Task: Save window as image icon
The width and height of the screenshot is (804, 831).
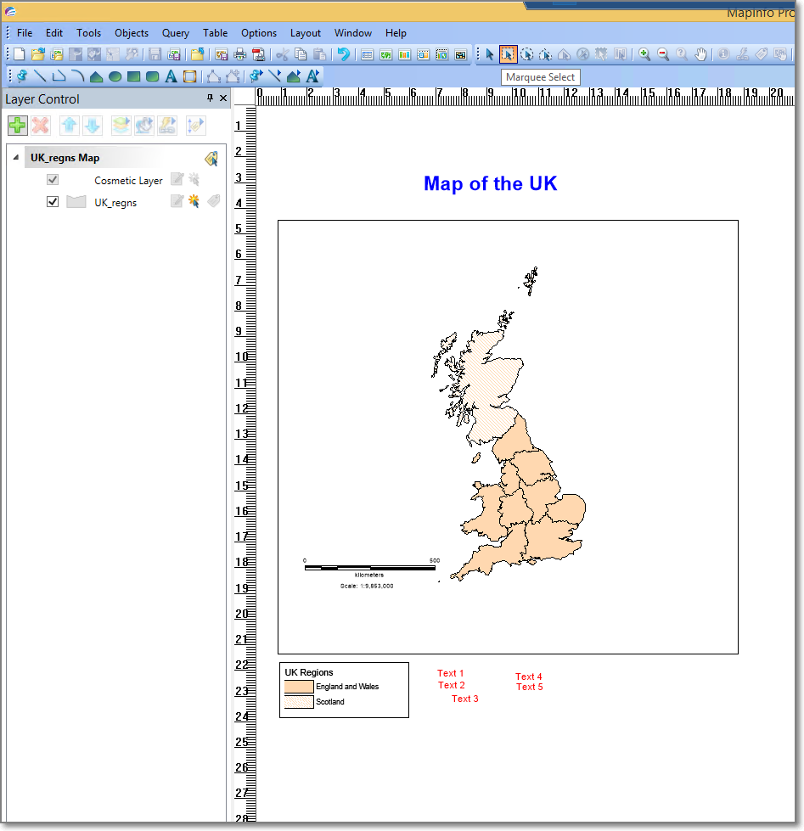Action: coord(222,54)
